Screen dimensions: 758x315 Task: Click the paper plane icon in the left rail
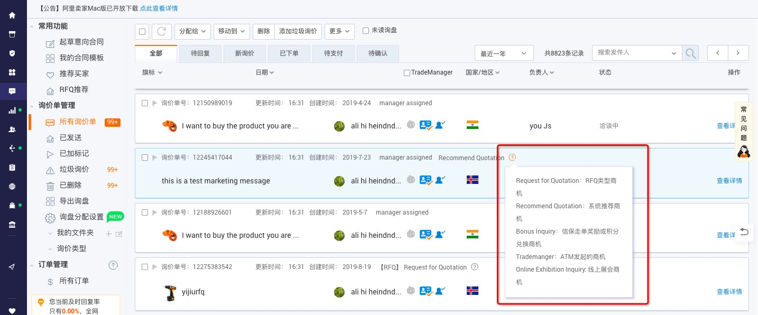12,267
